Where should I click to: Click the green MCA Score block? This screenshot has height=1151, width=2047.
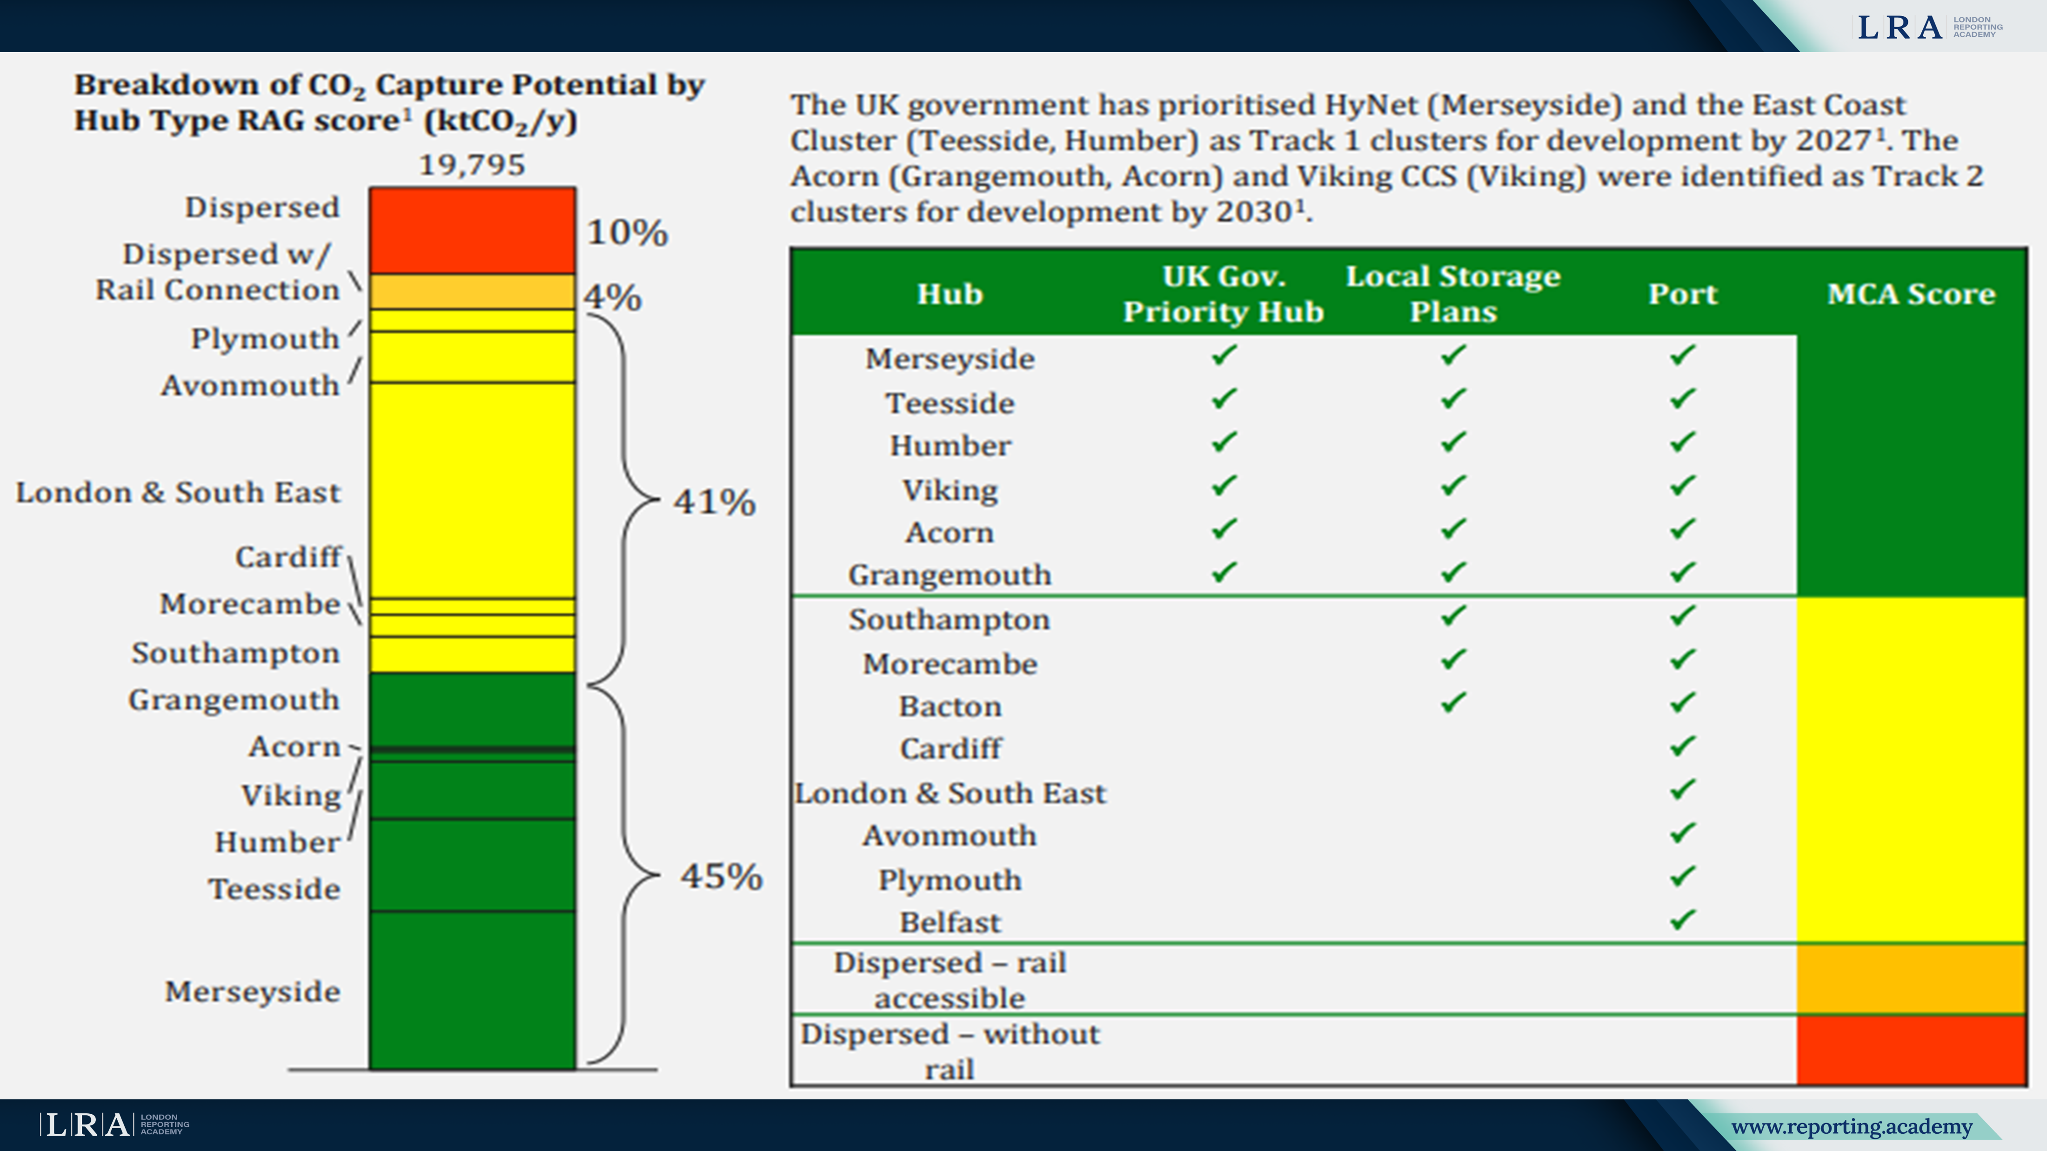pyautogui.click(x=1911, y=465)
